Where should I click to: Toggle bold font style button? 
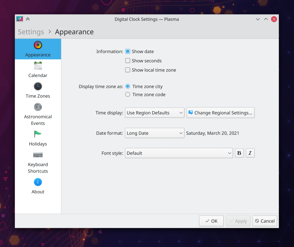tap(239, 153)
